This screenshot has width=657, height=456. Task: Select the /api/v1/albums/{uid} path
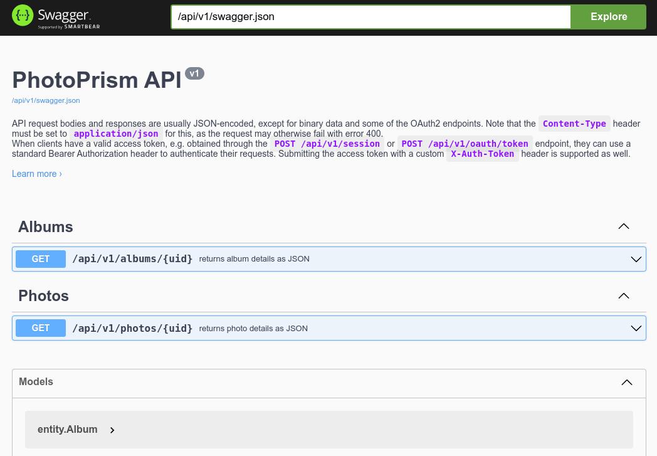coord(132,259)
